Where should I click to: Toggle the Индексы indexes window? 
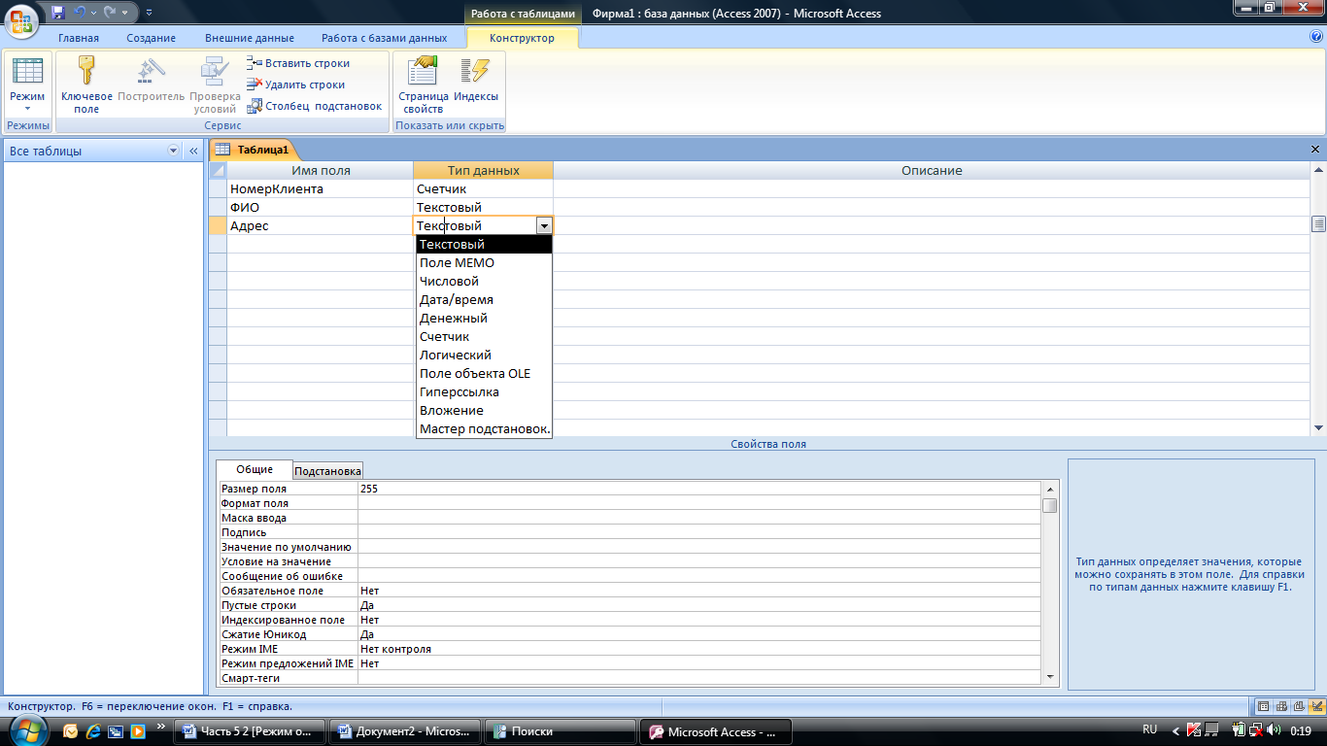pos(476,79)
